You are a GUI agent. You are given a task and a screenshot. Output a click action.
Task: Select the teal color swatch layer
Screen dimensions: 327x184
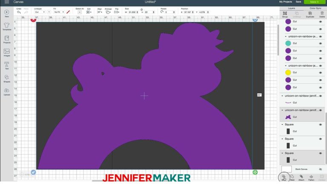coord(288,43)
